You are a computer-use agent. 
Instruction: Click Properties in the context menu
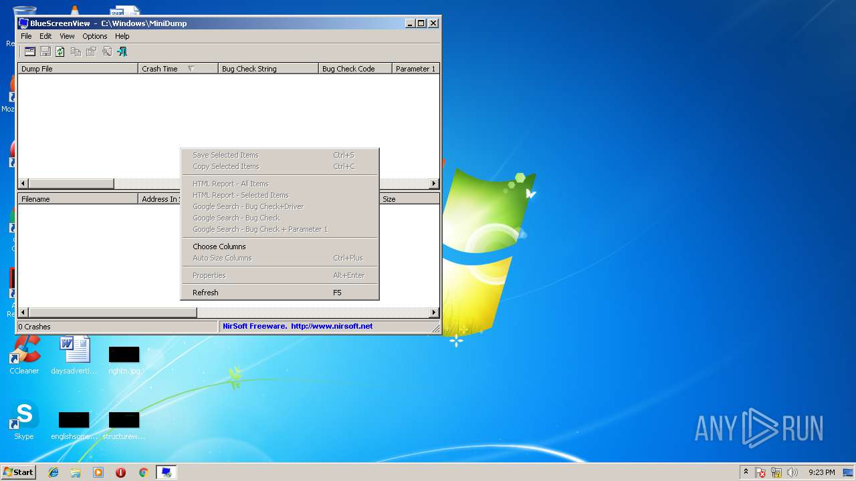pyautogui.click(x=280, y=275)
